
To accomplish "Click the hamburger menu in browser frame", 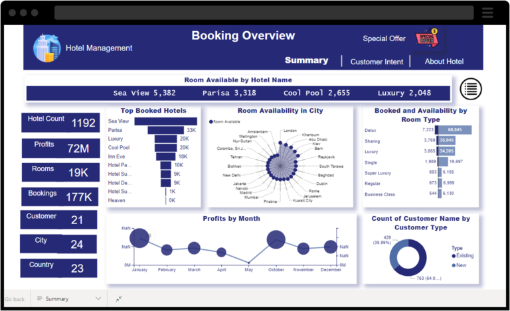I will pyautogui.click(x=487, y=13).
